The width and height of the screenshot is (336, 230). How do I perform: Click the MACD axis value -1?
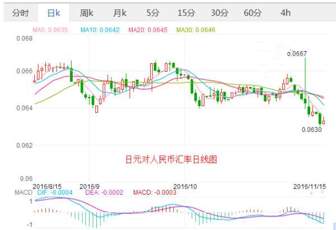[30, 225]
